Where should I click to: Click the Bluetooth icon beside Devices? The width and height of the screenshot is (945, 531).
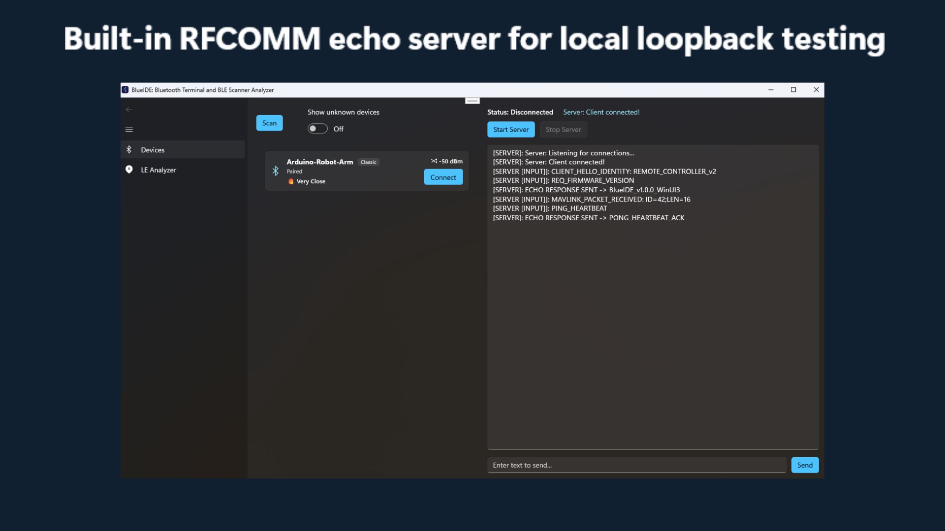(129, 149)
